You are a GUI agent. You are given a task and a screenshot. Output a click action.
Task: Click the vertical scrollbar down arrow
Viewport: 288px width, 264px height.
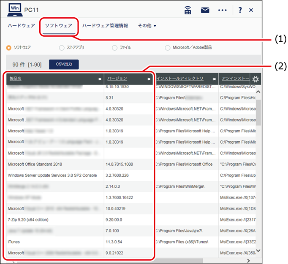coord(258,251)
